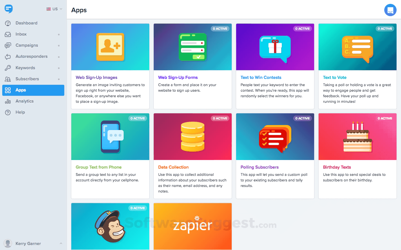The image size is (401, 250).
Task: Open the Text to Win Contests link
Action: pyautogui.click(x=261, y=77)
